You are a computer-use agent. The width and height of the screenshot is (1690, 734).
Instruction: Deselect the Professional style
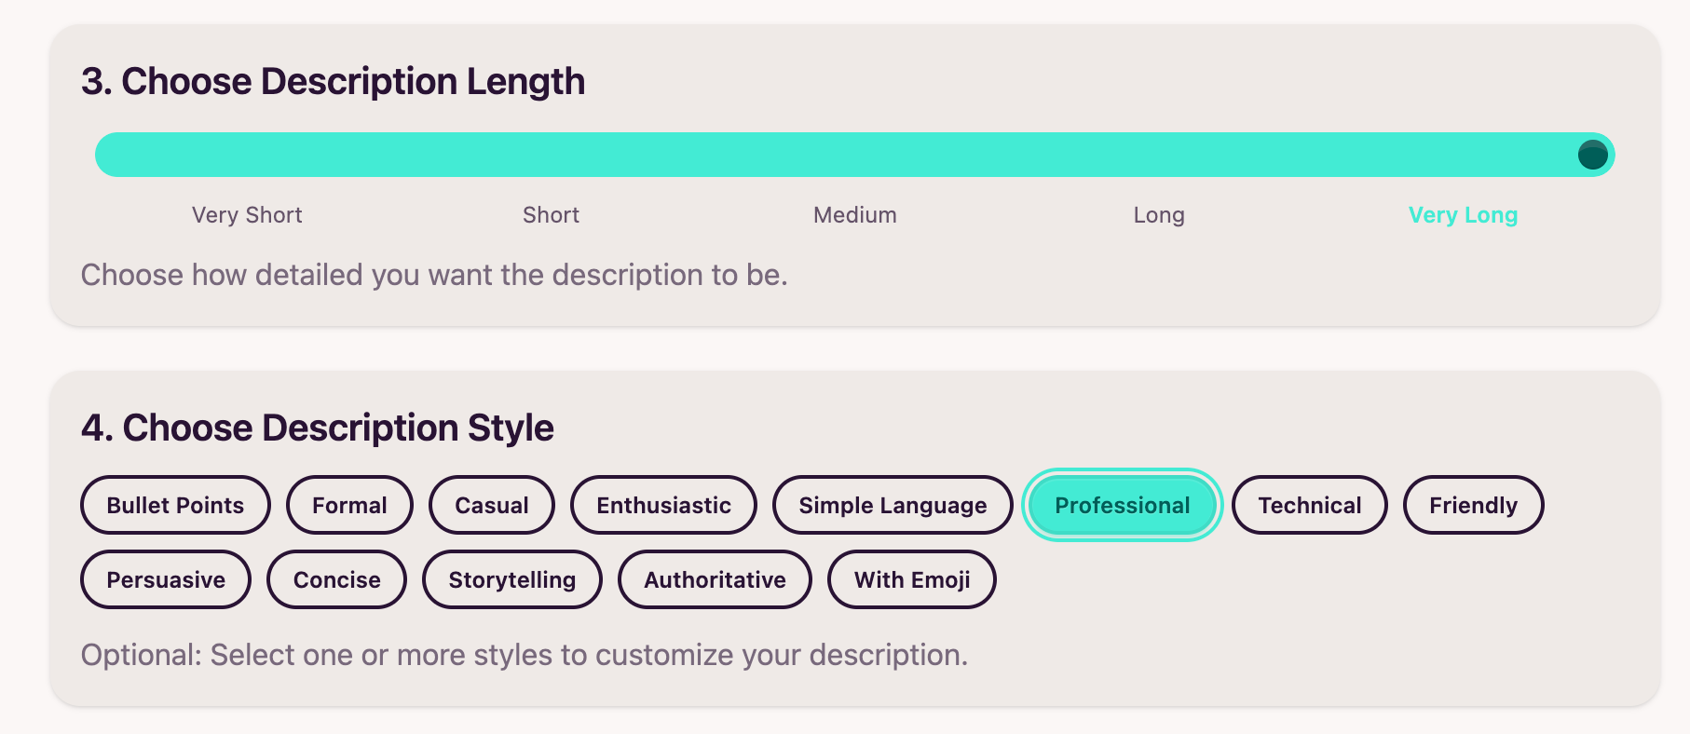coord(1121,505)
